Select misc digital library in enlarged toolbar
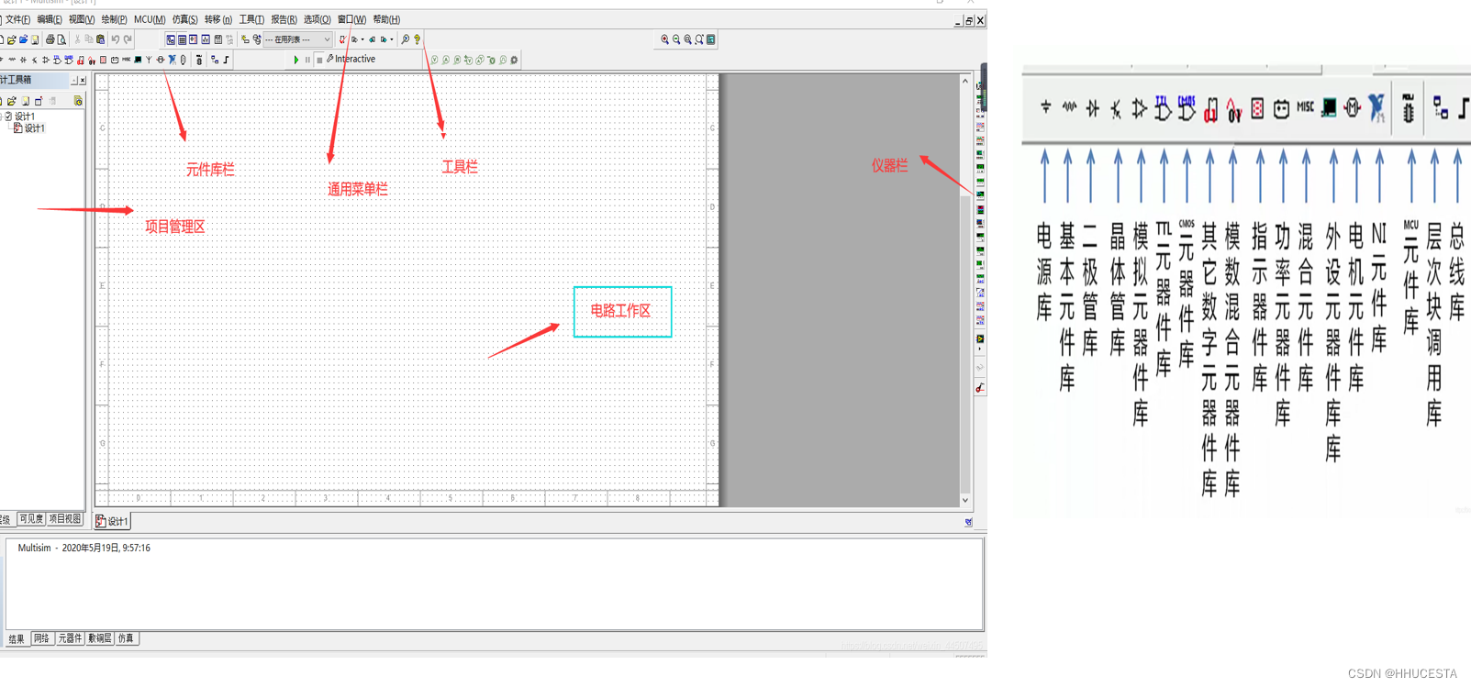 pos(1210,110)
